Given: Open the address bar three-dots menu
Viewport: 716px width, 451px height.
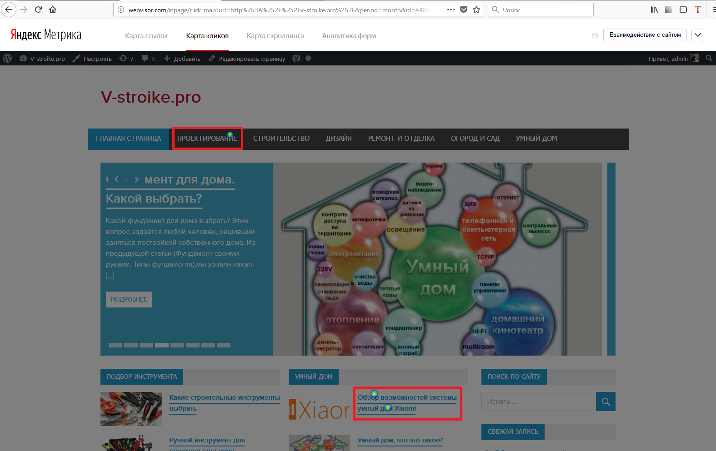Looking at the screenshot, I should coord(451,10).
